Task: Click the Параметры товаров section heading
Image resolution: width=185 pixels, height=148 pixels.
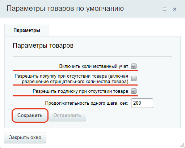Action: click(43, 45)
